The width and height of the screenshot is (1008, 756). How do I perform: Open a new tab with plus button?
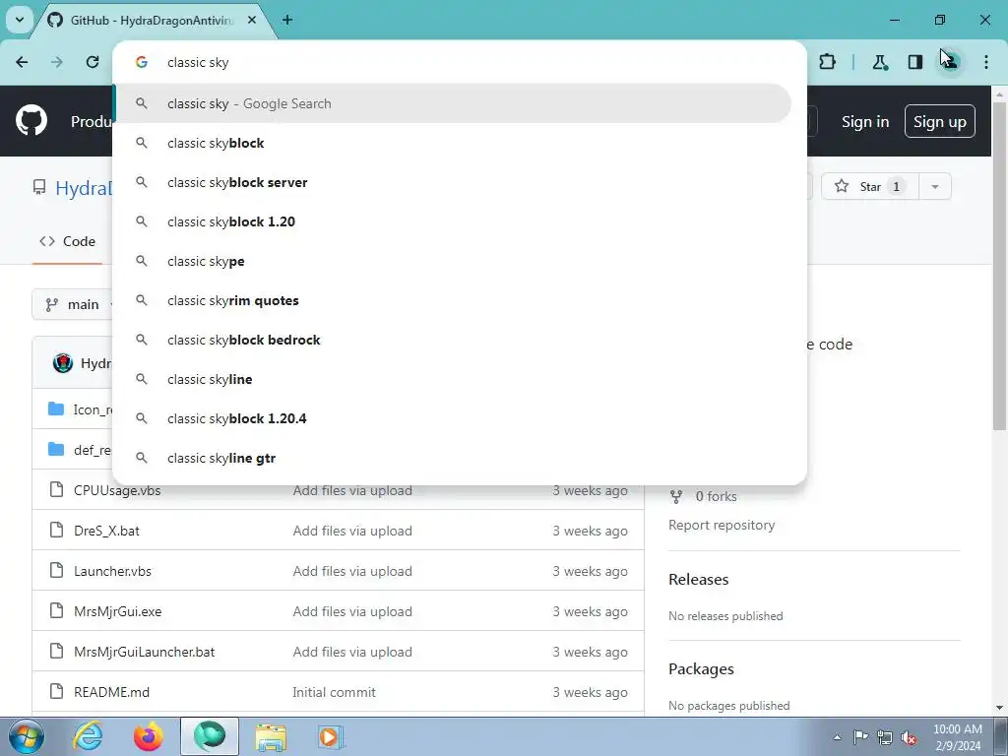(287, 20)
